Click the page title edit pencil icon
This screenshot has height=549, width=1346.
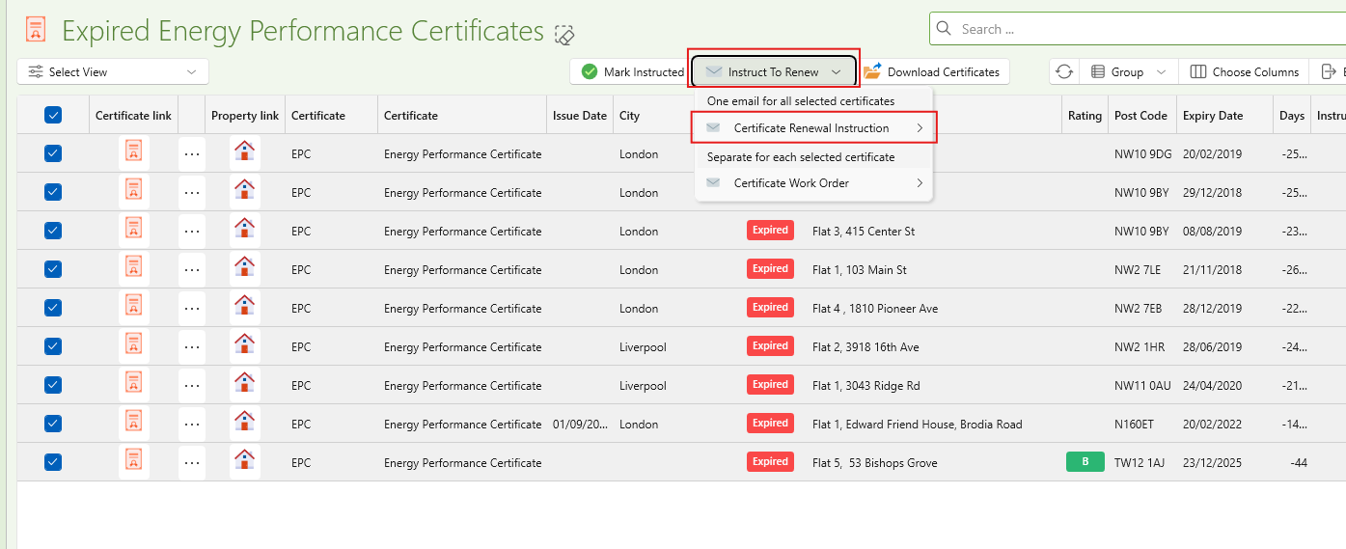565,35
